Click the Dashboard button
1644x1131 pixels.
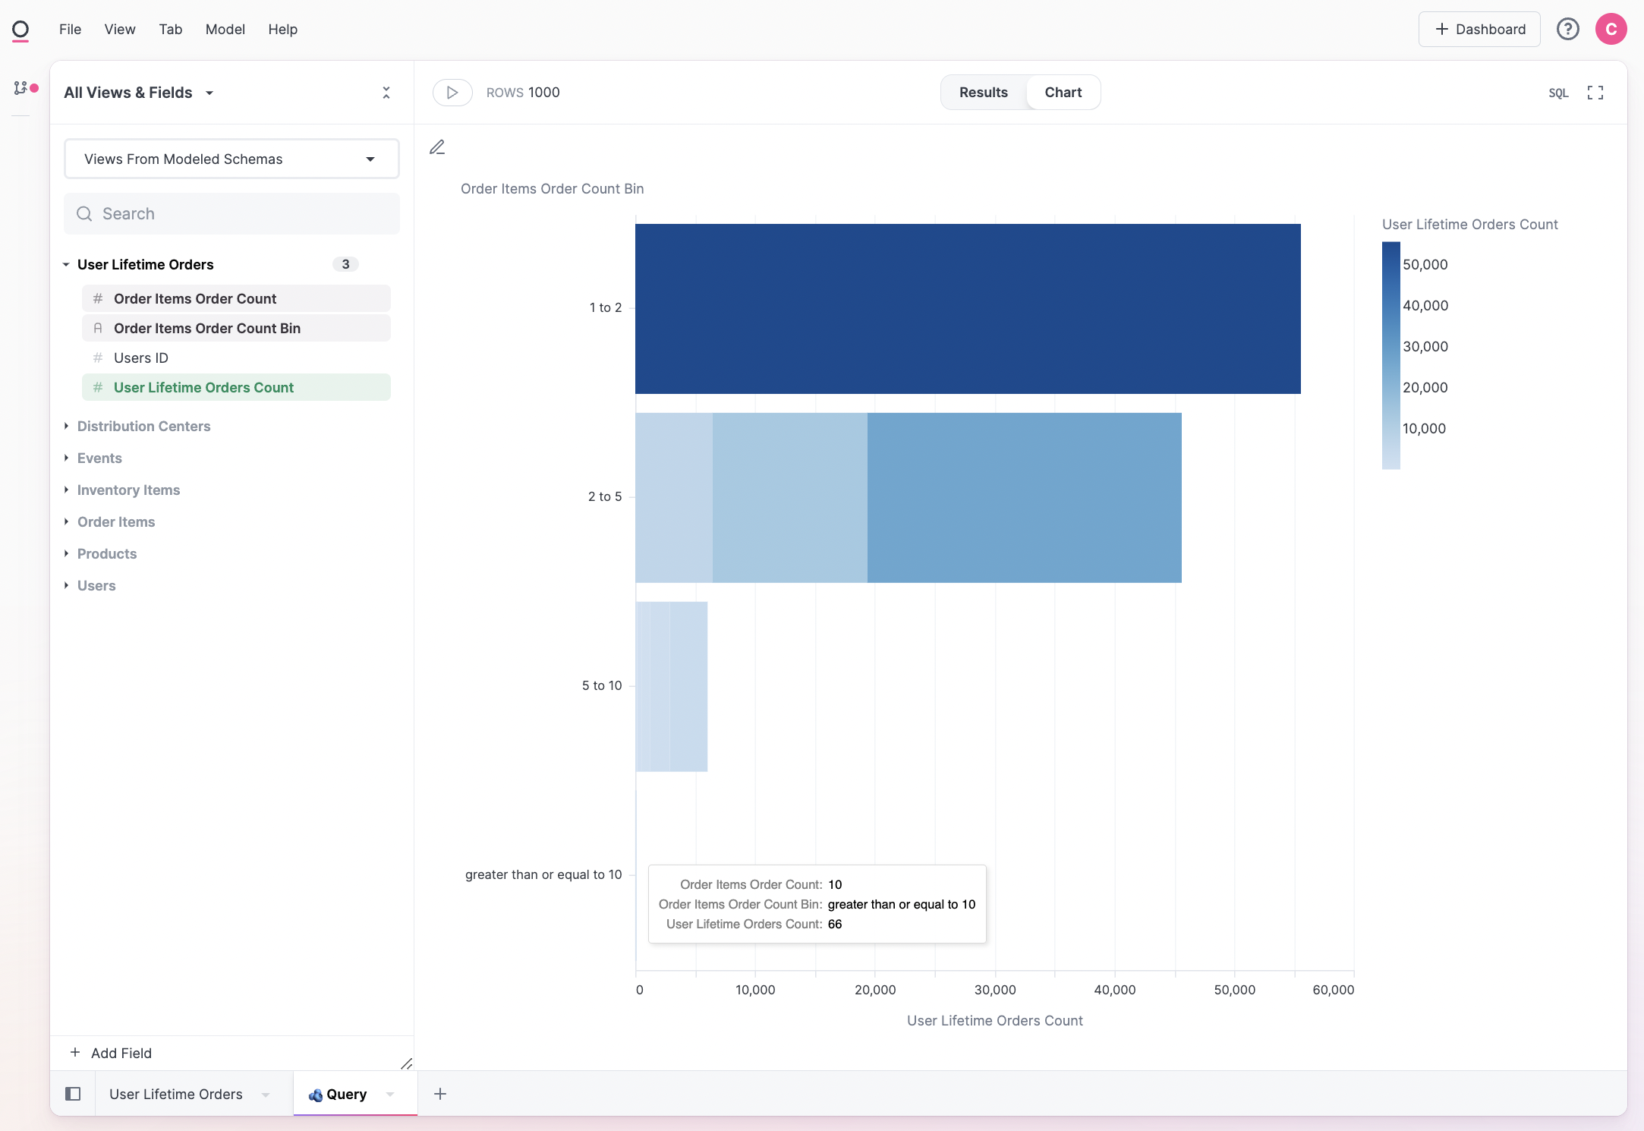click(x=1479, y=29)
